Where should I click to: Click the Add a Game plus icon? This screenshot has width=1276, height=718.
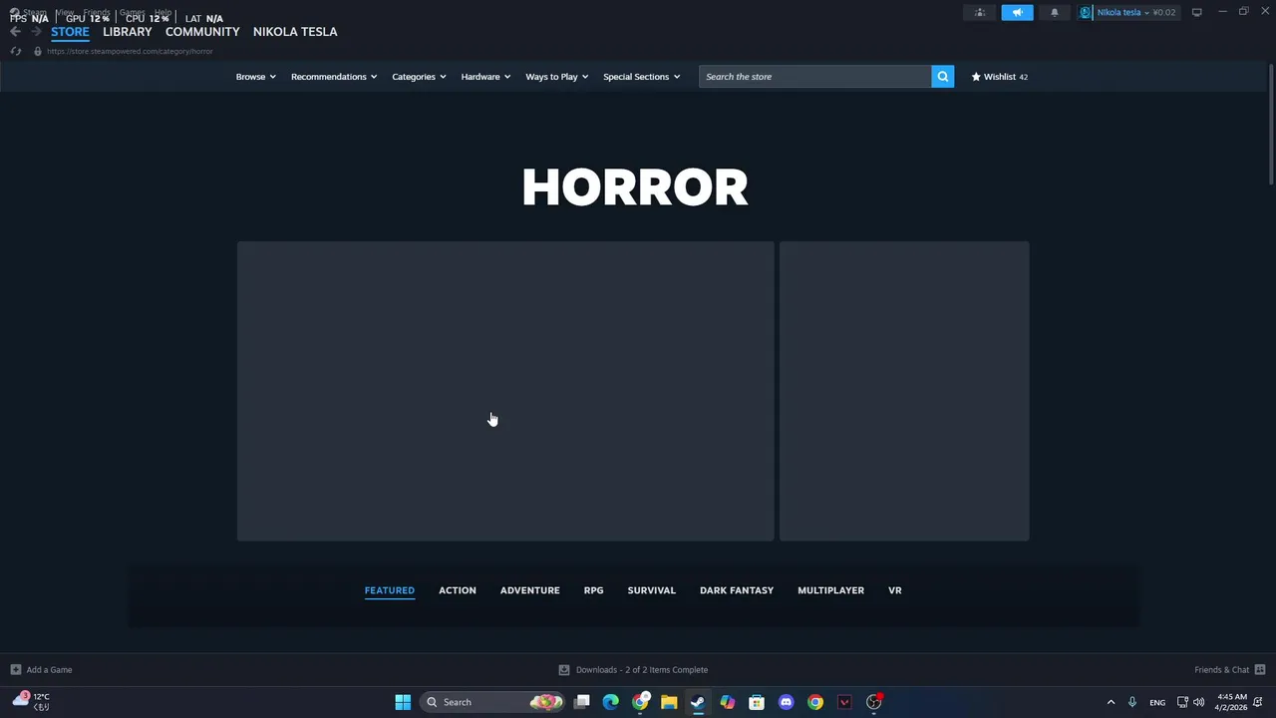coord(15,670)
